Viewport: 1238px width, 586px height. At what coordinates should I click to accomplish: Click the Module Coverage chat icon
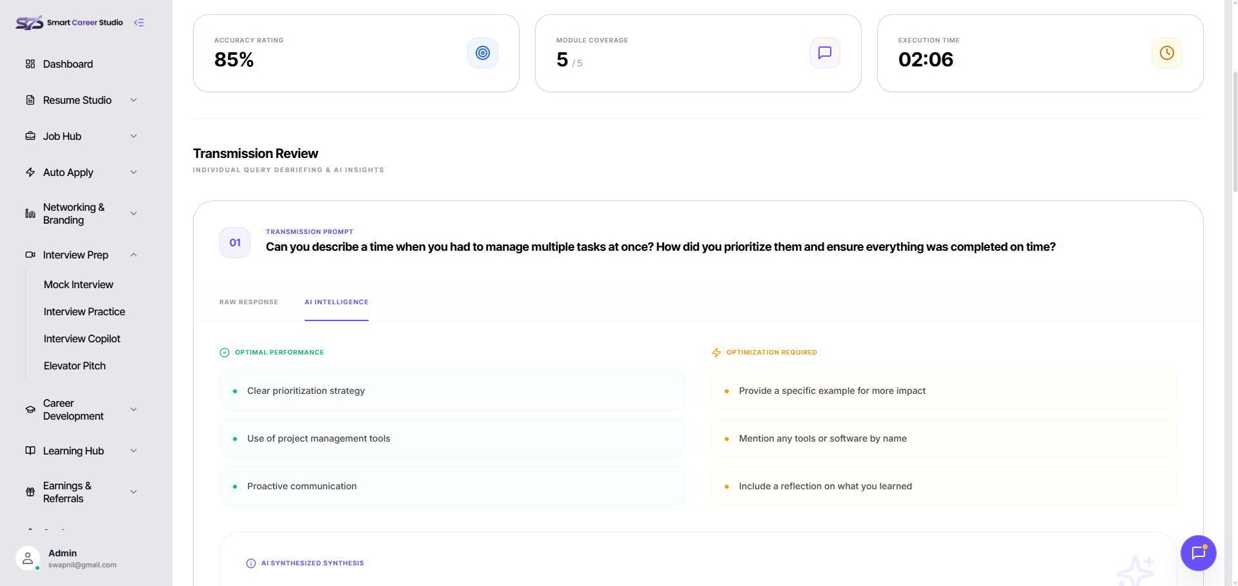(x=825, y=53)
